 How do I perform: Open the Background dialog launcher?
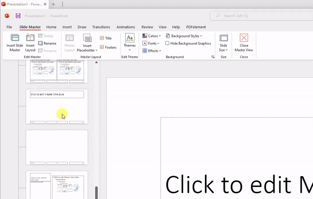[x=213, y=57]
